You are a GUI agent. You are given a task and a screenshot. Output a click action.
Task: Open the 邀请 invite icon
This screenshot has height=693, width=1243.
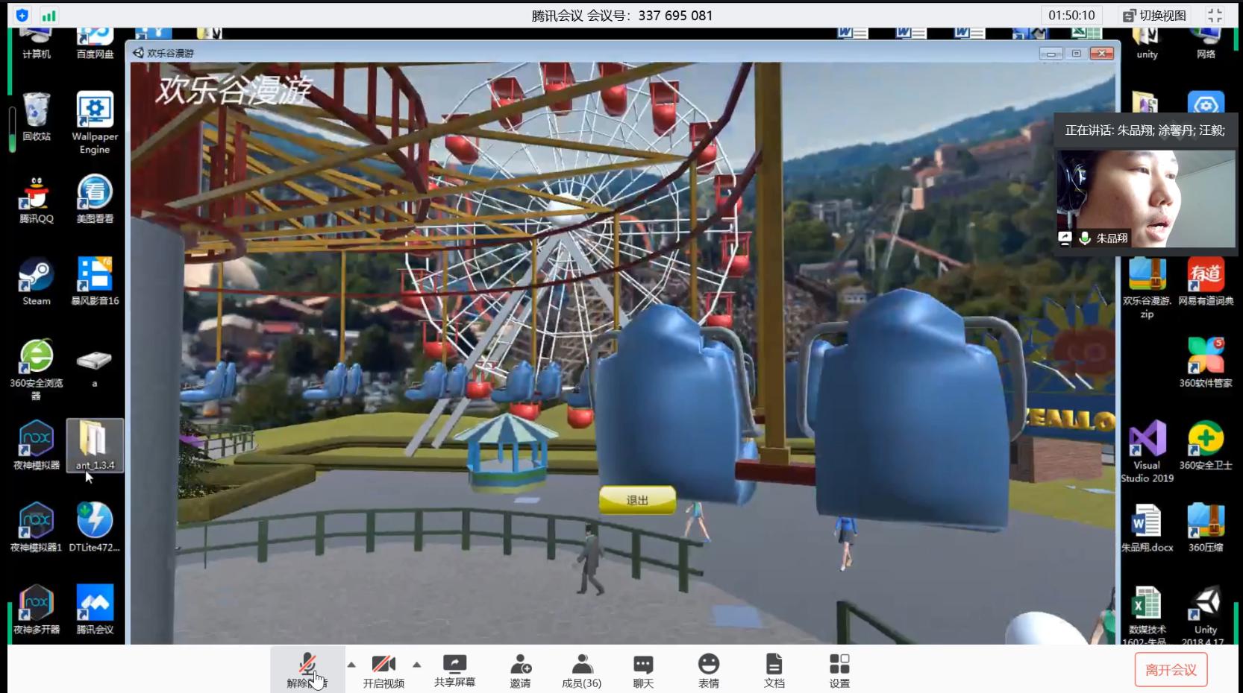[520, 669]
